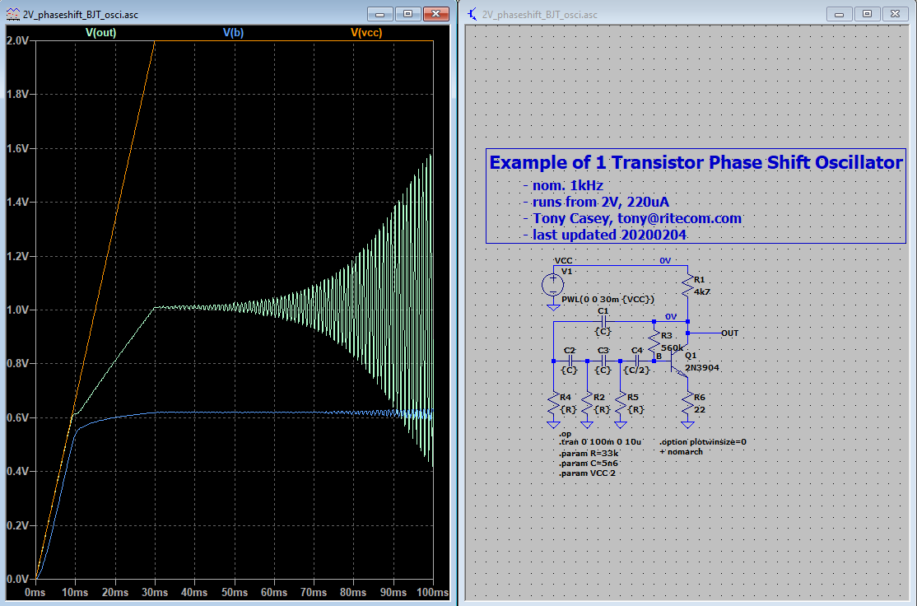Click the 2.0V vertical axis label

coord(17,40)
